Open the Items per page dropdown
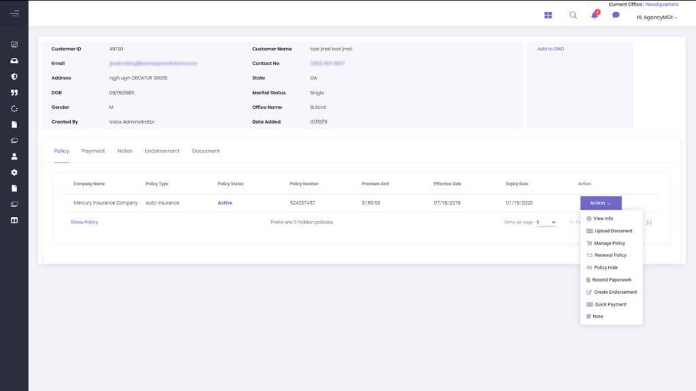 click(546, 223)
